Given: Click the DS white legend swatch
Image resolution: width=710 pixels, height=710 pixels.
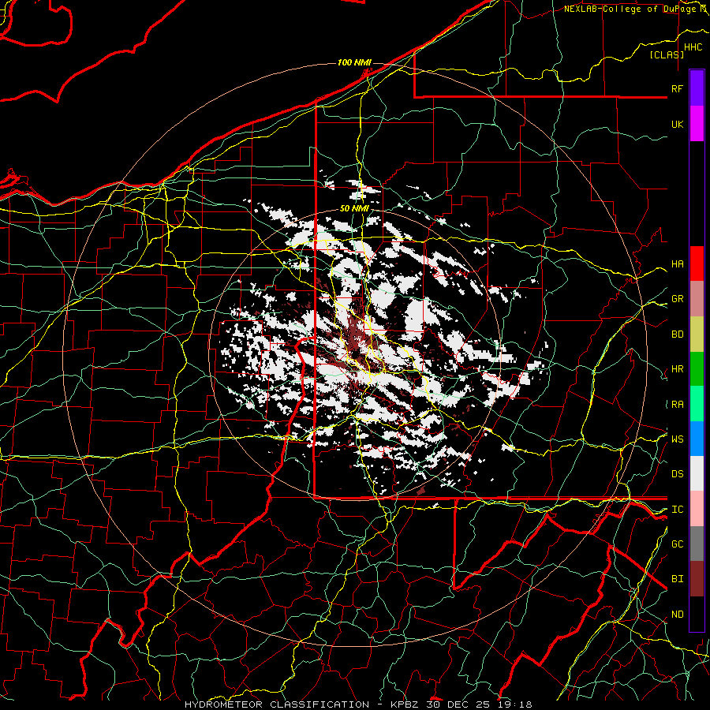Looking at the screenshot, I should [697, 473].
